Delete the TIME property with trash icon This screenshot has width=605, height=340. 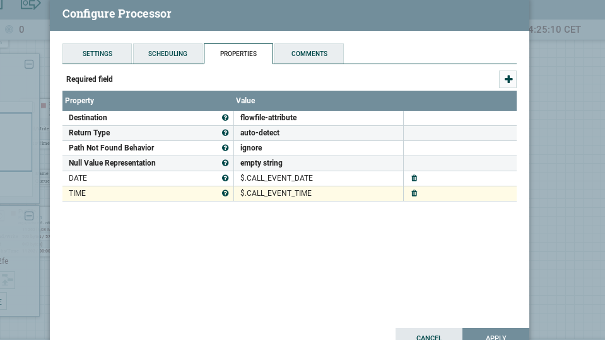point(414,193)
